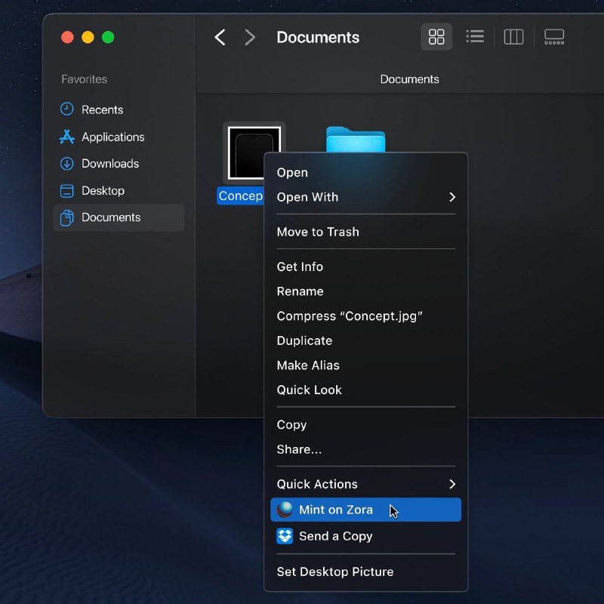Viewport: 604px width, 604px height.
Task: Minimize the Finder window with yellow button
Action: click(x=88, y=37)
